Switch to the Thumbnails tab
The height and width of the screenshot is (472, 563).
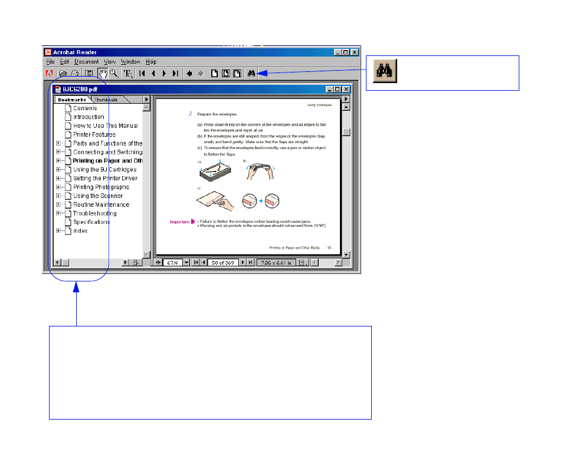point(107,100)
